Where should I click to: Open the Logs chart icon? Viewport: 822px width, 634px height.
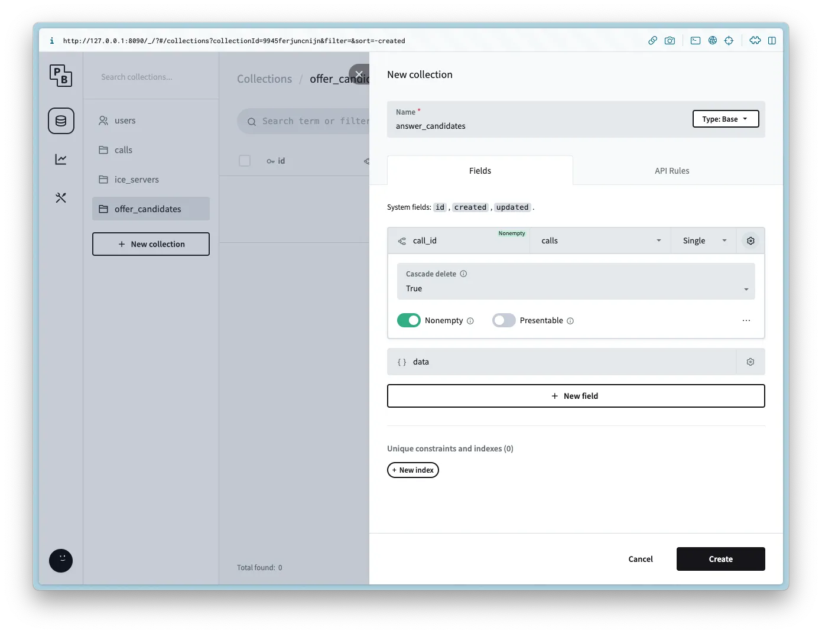61,160
